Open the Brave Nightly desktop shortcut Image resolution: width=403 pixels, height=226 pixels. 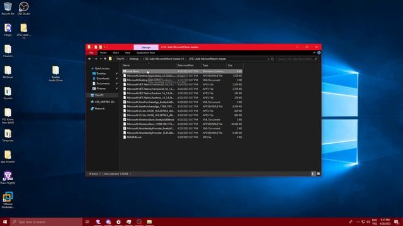click(8, 178)
